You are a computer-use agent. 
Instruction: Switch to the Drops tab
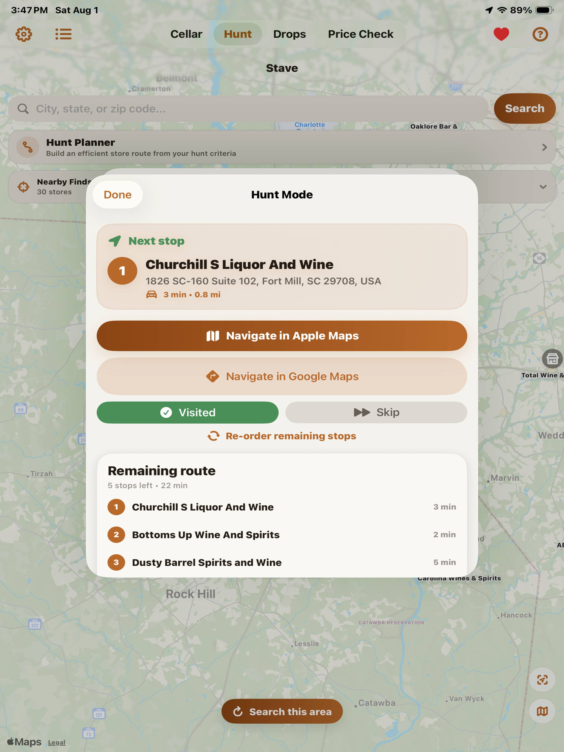(x=289, y=34)
